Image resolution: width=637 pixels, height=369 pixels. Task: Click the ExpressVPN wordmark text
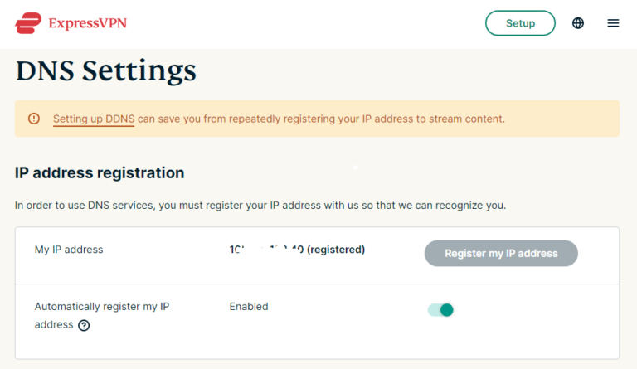click(87, 23)
